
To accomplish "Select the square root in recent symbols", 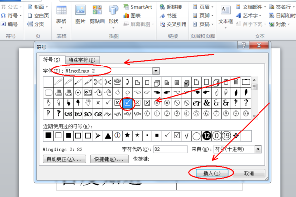I will coord(186,136).
